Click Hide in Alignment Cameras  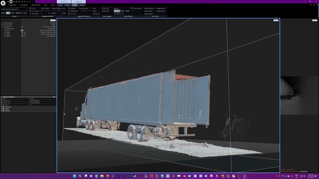94,8
